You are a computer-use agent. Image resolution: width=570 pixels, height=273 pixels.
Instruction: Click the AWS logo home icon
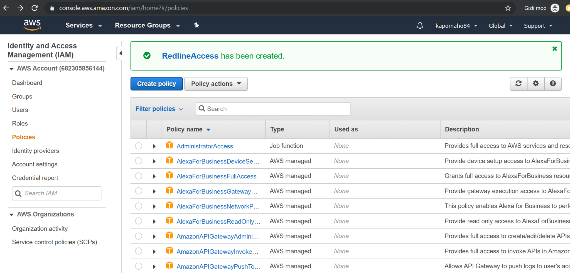click(32, 25)
